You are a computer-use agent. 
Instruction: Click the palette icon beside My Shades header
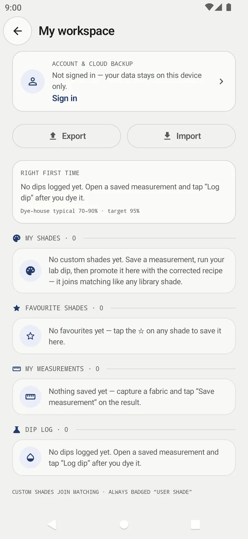(17, 238)
